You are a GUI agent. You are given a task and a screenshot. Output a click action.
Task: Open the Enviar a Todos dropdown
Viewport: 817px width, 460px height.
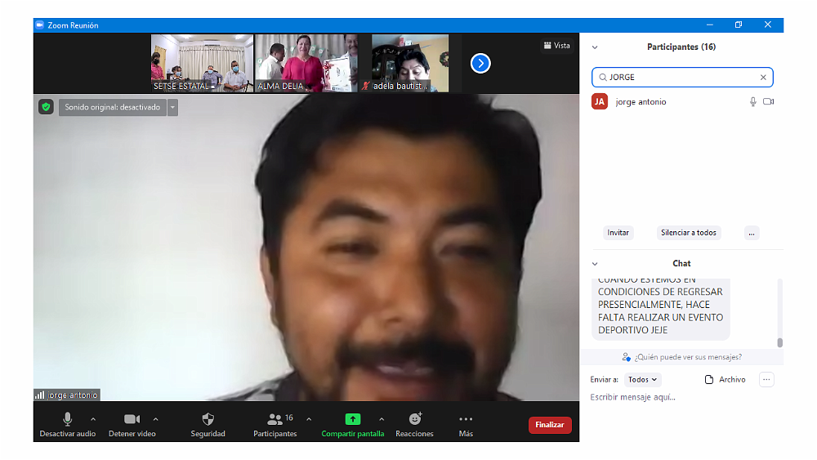click(642, 380)
